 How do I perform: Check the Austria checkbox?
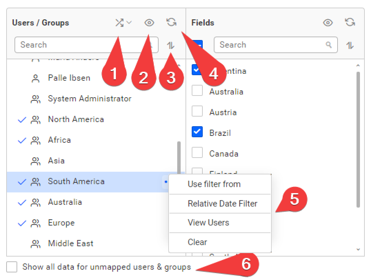pyautogui.click(x=197, y=111)
